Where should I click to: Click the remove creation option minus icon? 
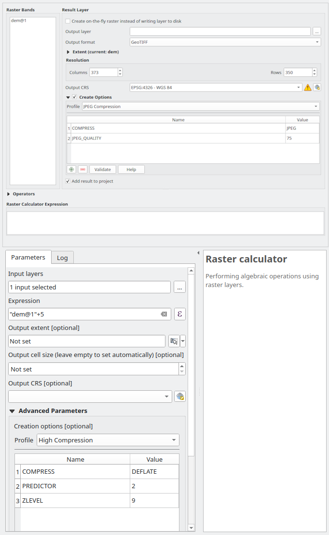pos(82,169)
